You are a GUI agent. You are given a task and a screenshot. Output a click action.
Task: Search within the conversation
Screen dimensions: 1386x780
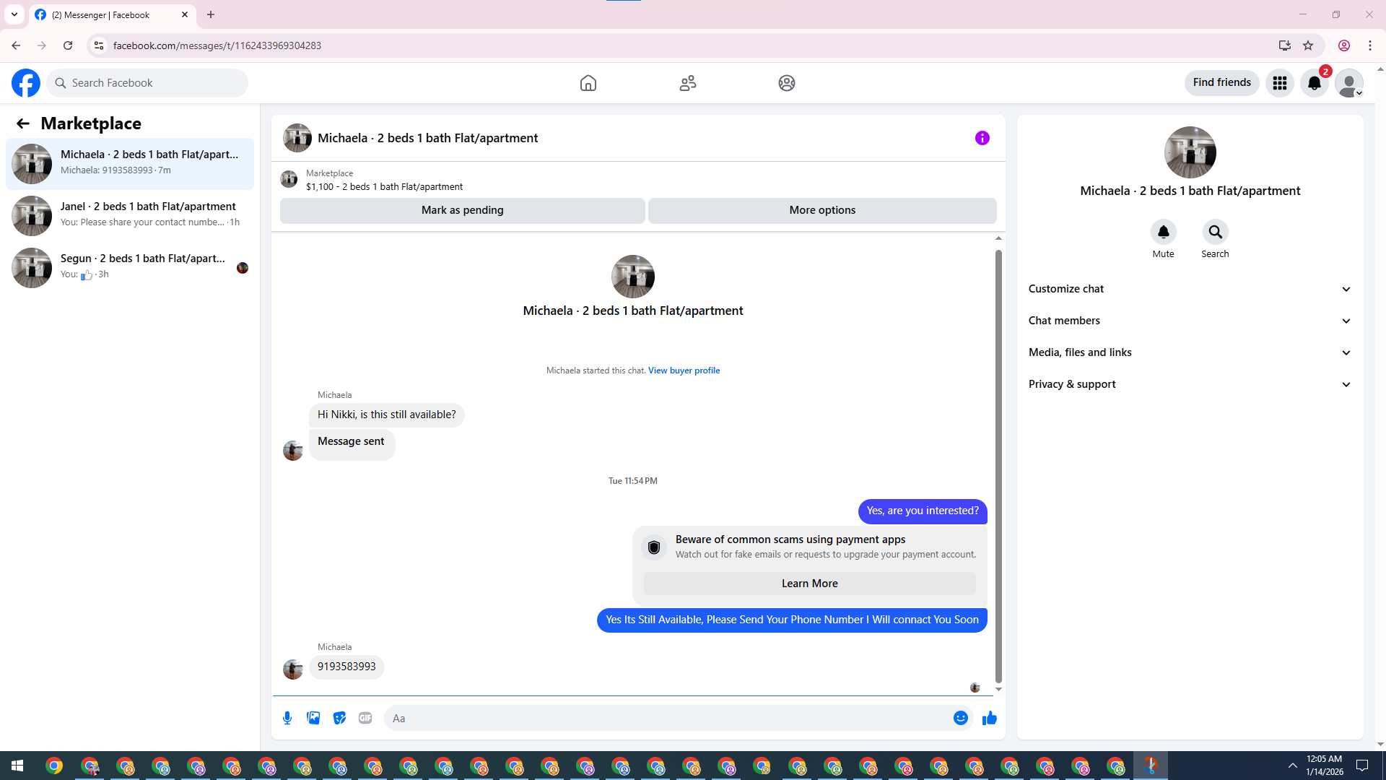click(x=1215, y=232)
